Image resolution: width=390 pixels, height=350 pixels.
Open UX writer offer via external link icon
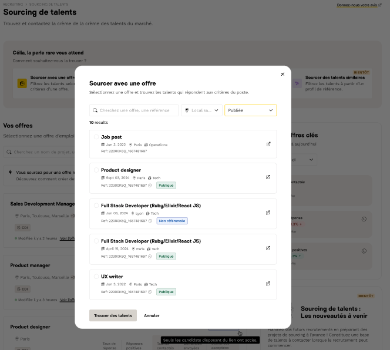click(268, 283)
